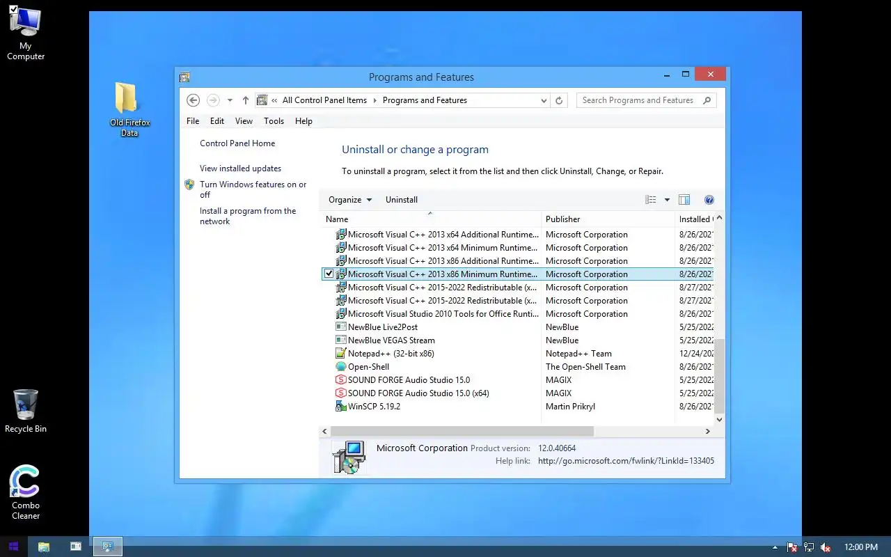891x557 pixels.
Task: Click the horizontal scrollbar thumb
Action: (x=462, y=432)
